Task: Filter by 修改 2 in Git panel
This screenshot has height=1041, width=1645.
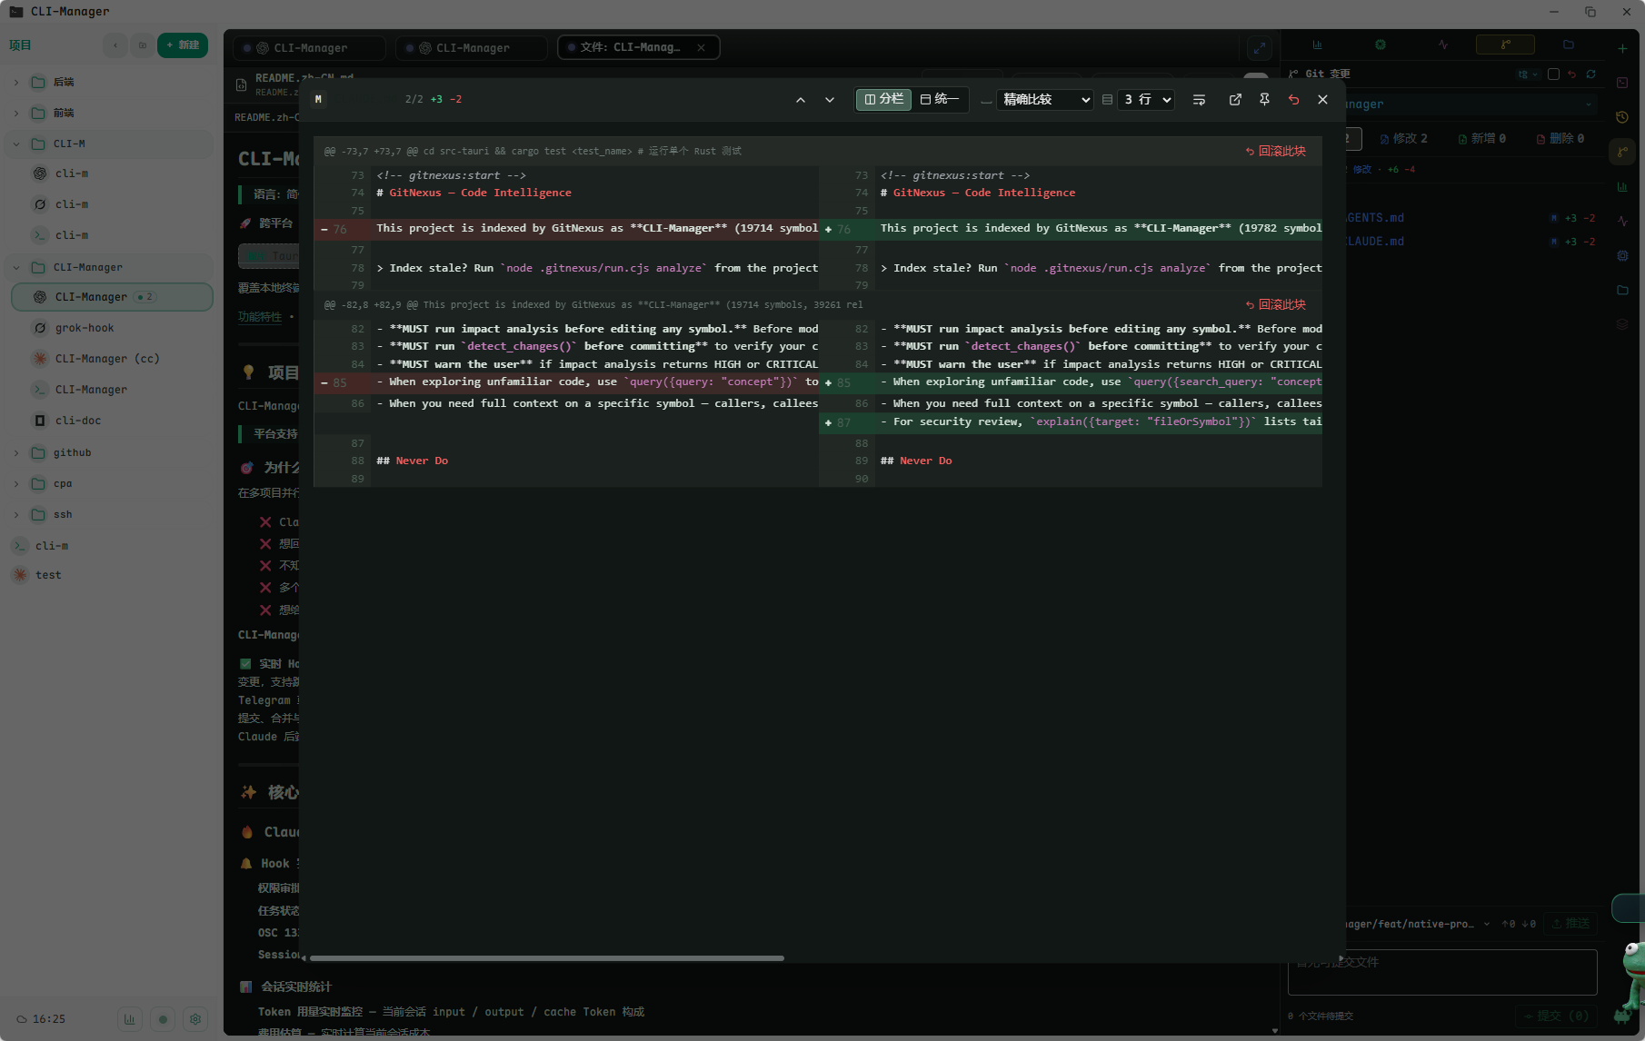Action: pos(1403,139)
